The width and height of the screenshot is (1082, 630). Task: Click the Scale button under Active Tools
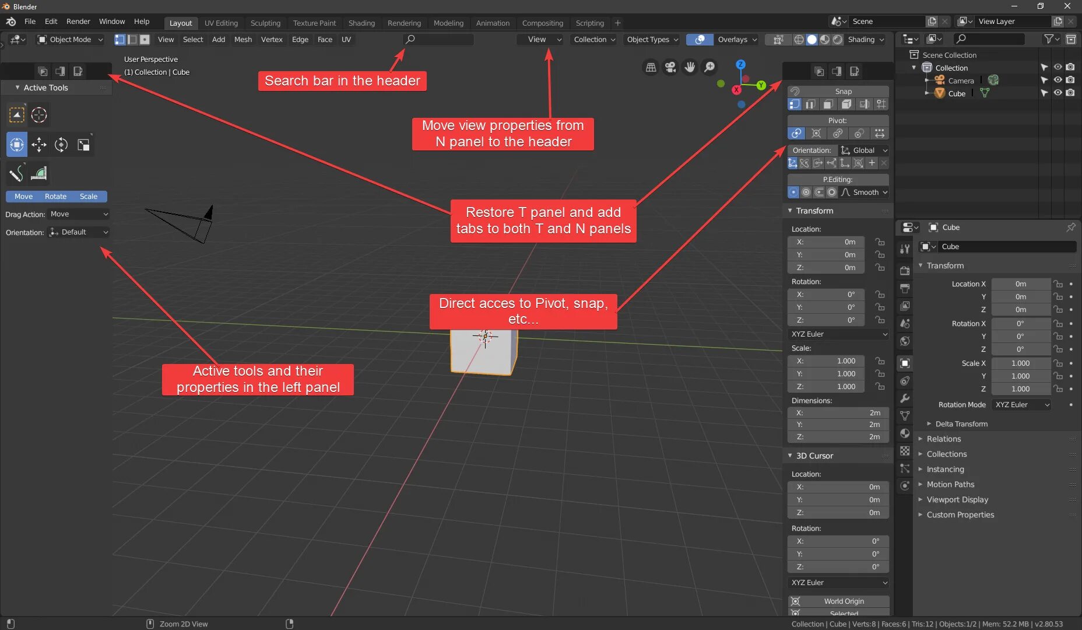click(88, 197)
